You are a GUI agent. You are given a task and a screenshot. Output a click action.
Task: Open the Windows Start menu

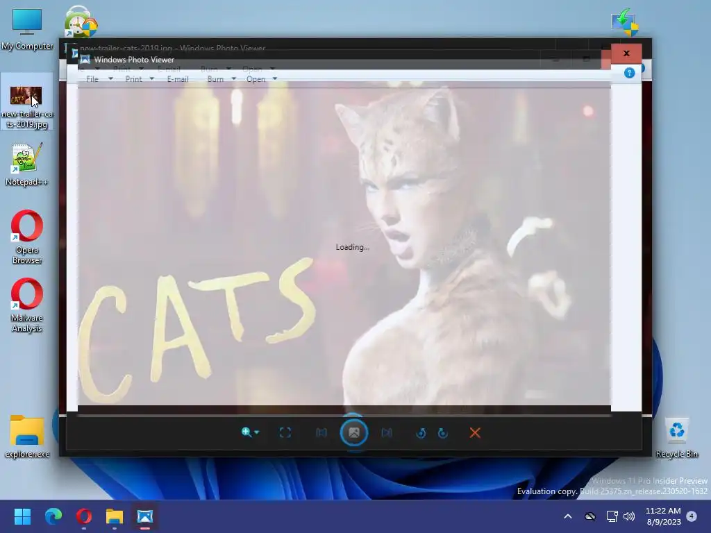(x=22, y=516)
